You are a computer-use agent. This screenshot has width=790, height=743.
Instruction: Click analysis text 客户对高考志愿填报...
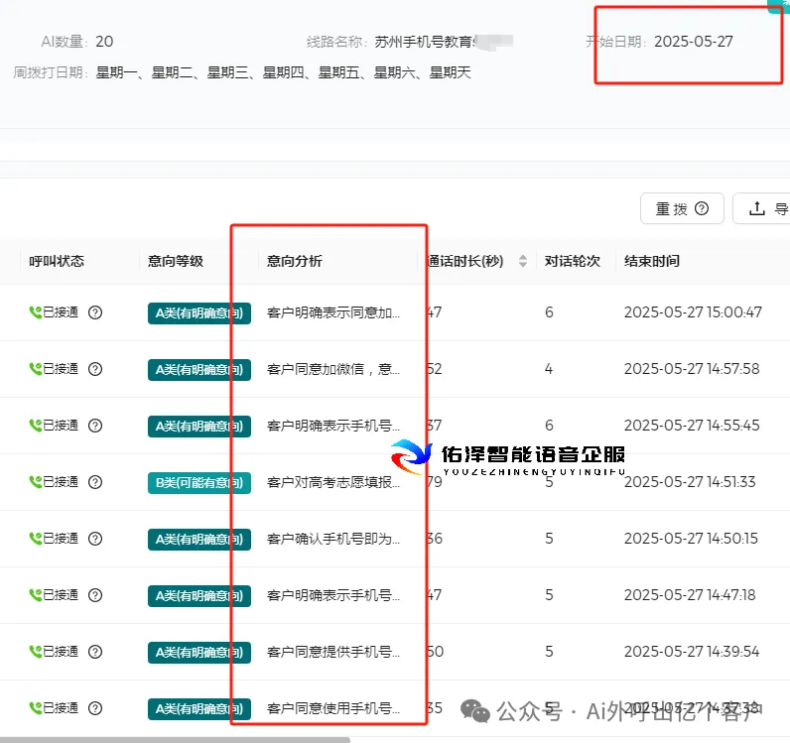tap(333, 482)
